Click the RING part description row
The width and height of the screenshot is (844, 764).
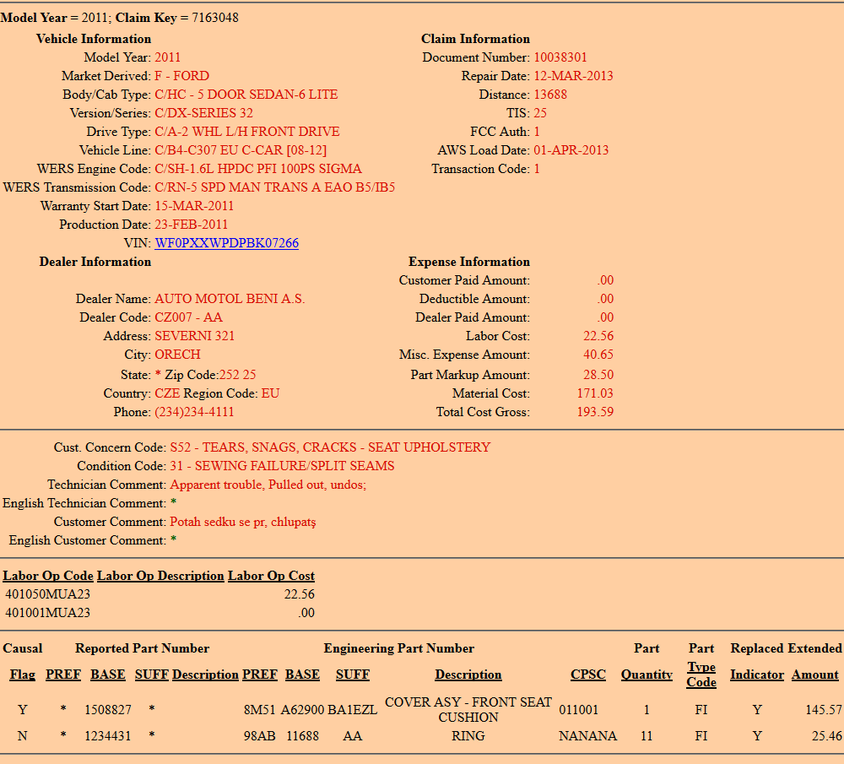(468, 736)
